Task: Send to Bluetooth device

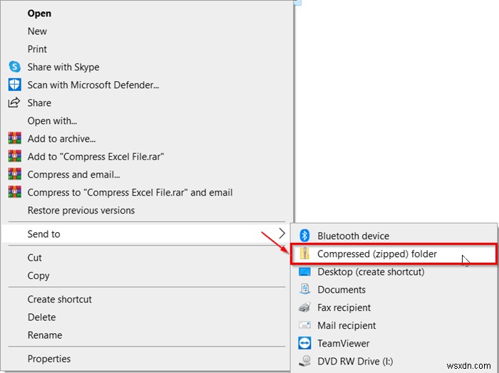Action: pos(393,236)
